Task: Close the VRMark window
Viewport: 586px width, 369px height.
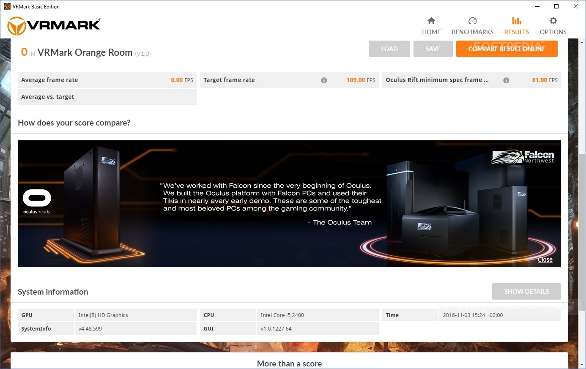Action: point(576,6)
